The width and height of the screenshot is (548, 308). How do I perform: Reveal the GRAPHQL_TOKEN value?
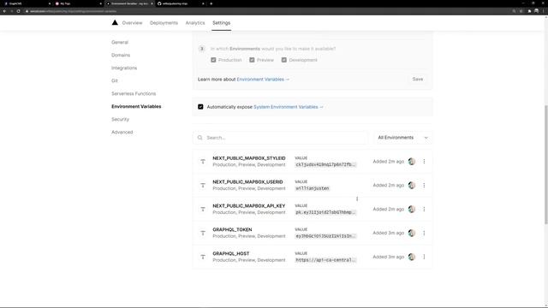pos(325,236)
